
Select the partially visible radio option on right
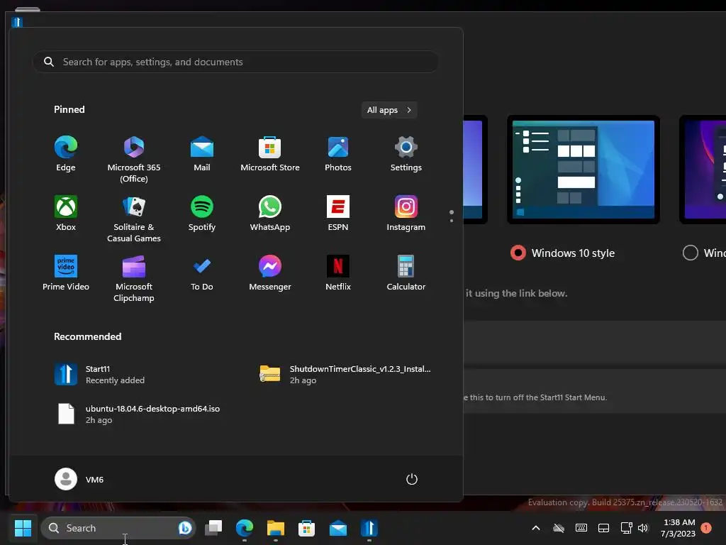pyautogui.click(x=691, y=253)
